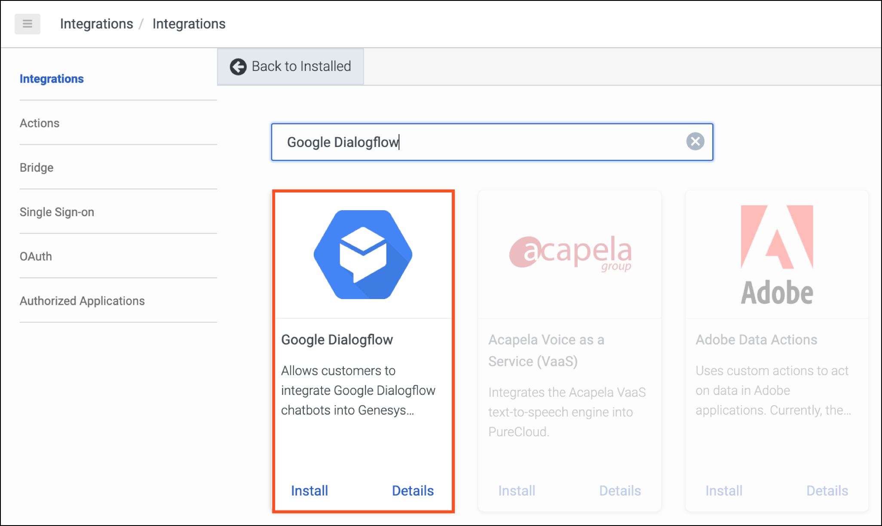Install the Google Dialogflow integration
Image resolution: width=882 pixels, height=526 pixels.
[309, 490]
